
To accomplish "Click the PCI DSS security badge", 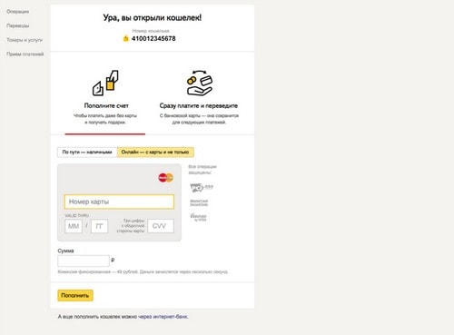I will pos(202,187).
